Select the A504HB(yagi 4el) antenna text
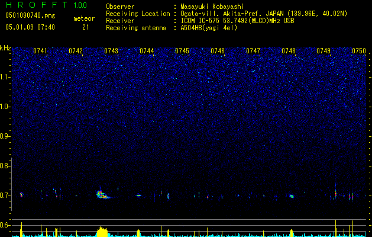Viewport: 372px width, 237px height. point(209,28)
